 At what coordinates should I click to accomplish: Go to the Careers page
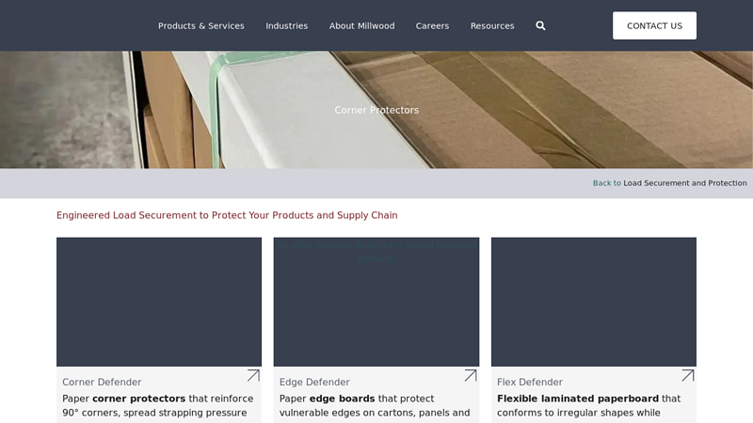pos(432,25)
